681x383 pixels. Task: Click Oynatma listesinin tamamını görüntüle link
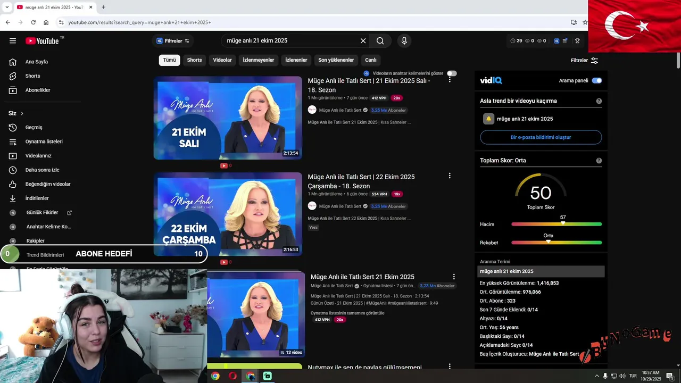pos(347,313)
